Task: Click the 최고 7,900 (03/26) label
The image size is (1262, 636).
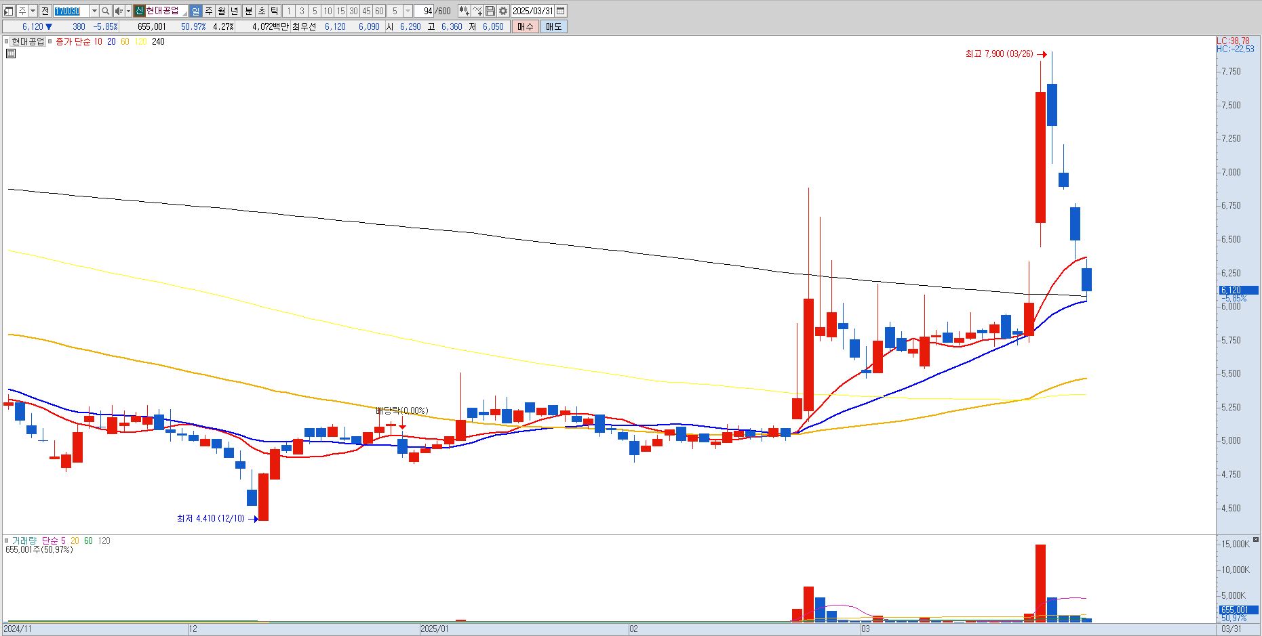Action: [x=999, y=54]
